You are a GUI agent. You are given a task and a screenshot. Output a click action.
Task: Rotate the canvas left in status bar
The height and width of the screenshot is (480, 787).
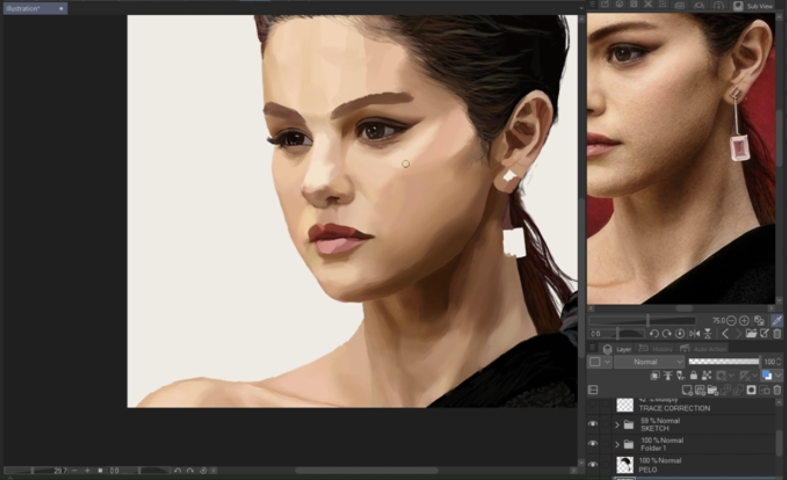point(178,471)
